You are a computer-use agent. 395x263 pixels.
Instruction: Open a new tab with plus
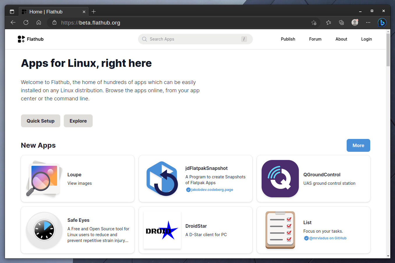coord(94,12)
